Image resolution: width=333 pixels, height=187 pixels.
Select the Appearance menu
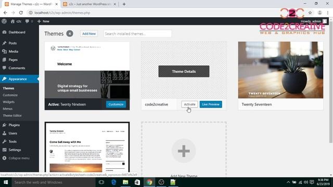tap(19, 79)
